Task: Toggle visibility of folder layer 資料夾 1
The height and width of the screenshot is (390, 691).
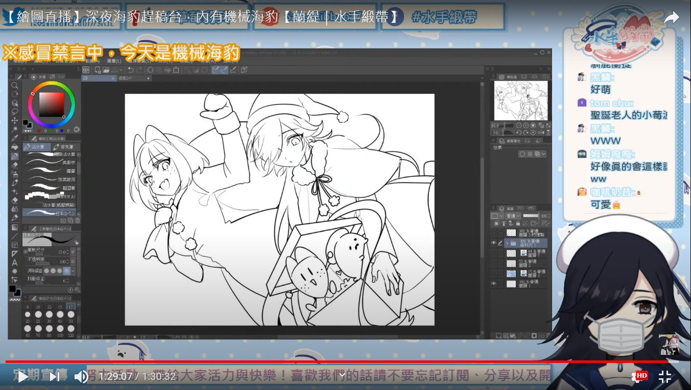Action: (493, 243)
